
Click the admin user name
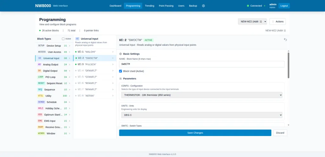pyautogui.click(x=273, y=4)
